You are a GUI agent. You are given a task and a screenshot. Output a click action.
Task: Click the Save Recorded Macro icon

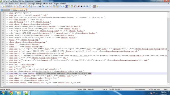click(90, 6)
